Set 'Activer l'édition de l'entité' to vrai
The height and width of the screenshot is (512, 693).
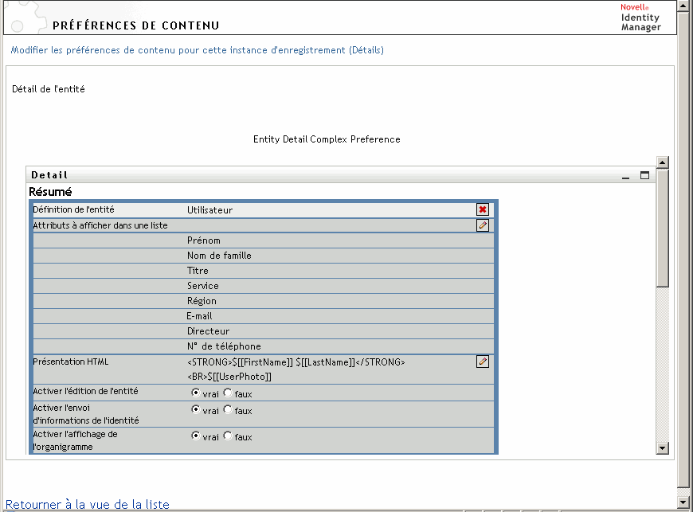[196, 393]
